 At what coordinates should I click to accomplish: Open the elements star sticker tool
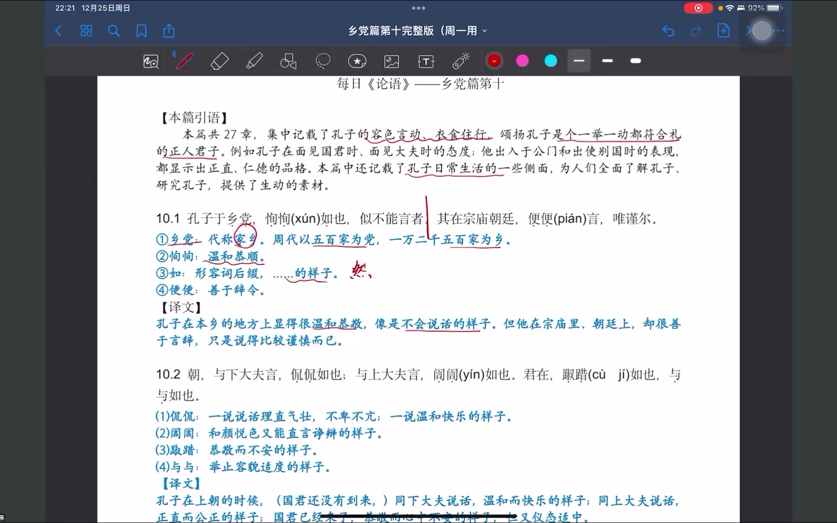[x=357, y=61]
